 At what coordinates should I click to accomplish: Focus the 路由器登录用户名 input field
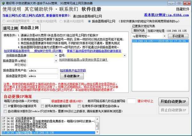click(43, 71)
